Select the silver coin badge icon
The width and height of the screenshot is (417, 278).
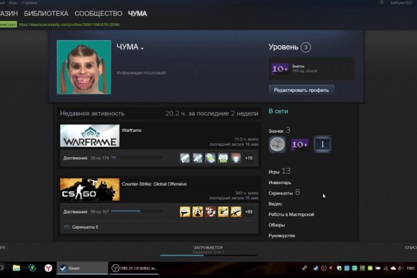pyautogui.click(x=278, y=144)
